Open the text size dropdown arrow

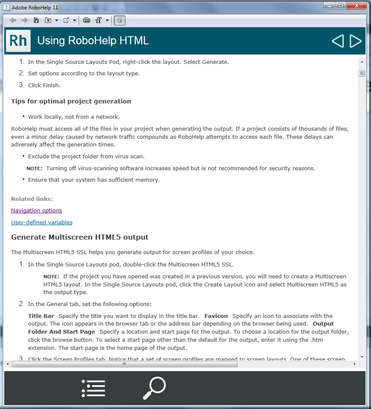(107, 20)
